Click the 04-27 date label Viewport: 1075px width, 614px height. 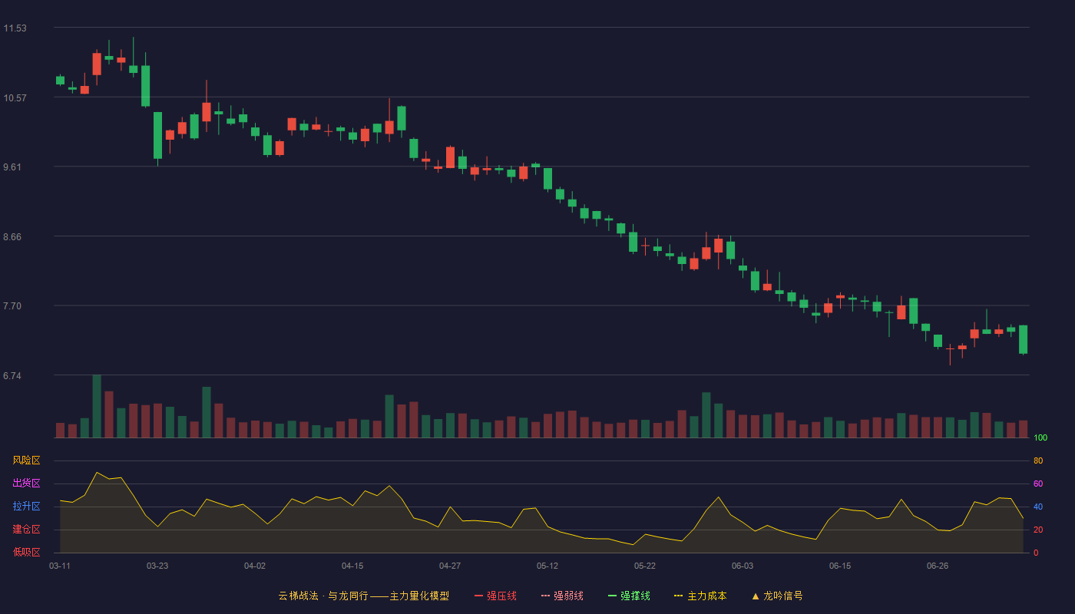[450, 566]
